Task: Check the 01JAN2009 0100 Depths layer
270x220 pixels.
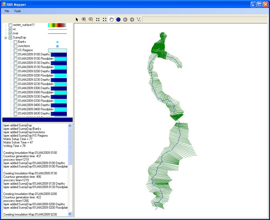Action: 16,55
